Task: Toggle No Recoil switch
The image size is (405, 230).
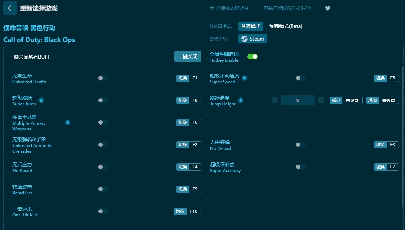Action: point(103,167)
